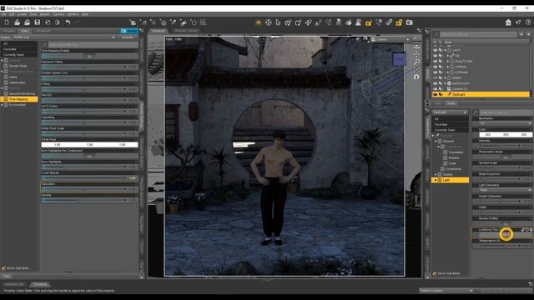534x300 pixels.
Task: Select Currently Used in Render Settings list
Action: pos(13,55)
